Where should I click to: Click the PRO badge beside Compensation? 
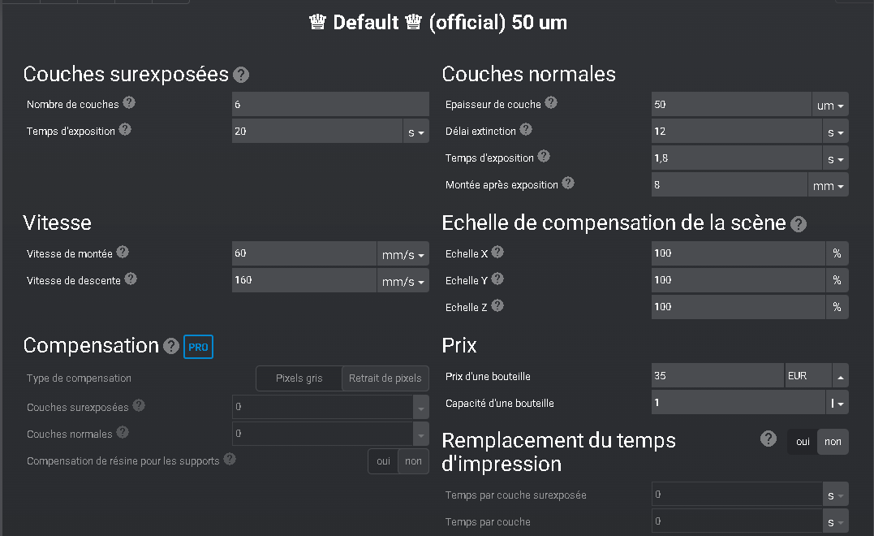pos(198,347)
